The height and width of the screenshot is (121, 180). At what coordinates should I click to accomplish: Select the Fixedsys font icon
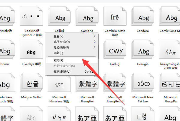[x=31, y=49]
